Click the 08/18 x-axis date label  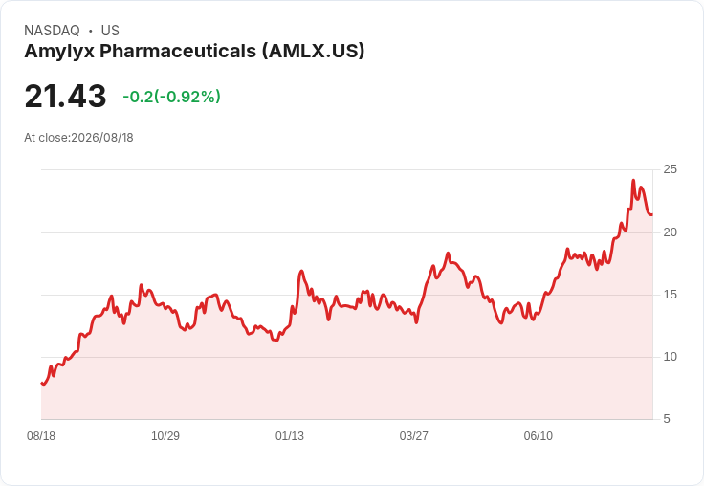(x=41, y=436)
